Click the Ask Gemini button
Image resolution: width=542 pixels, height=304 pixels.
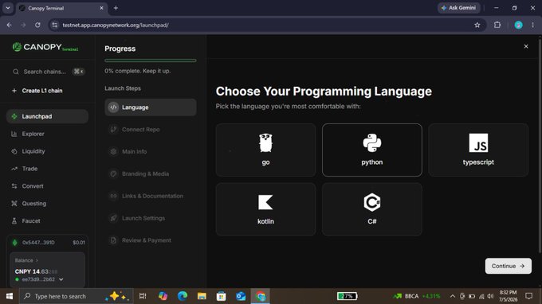pos(458,8)
